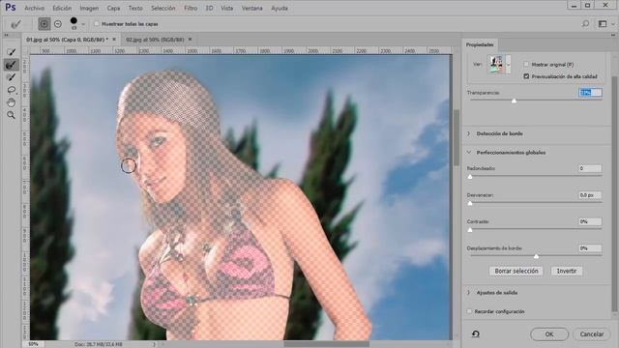
Task: Click the search magnifier icon
Action: (x=585, y=24)
